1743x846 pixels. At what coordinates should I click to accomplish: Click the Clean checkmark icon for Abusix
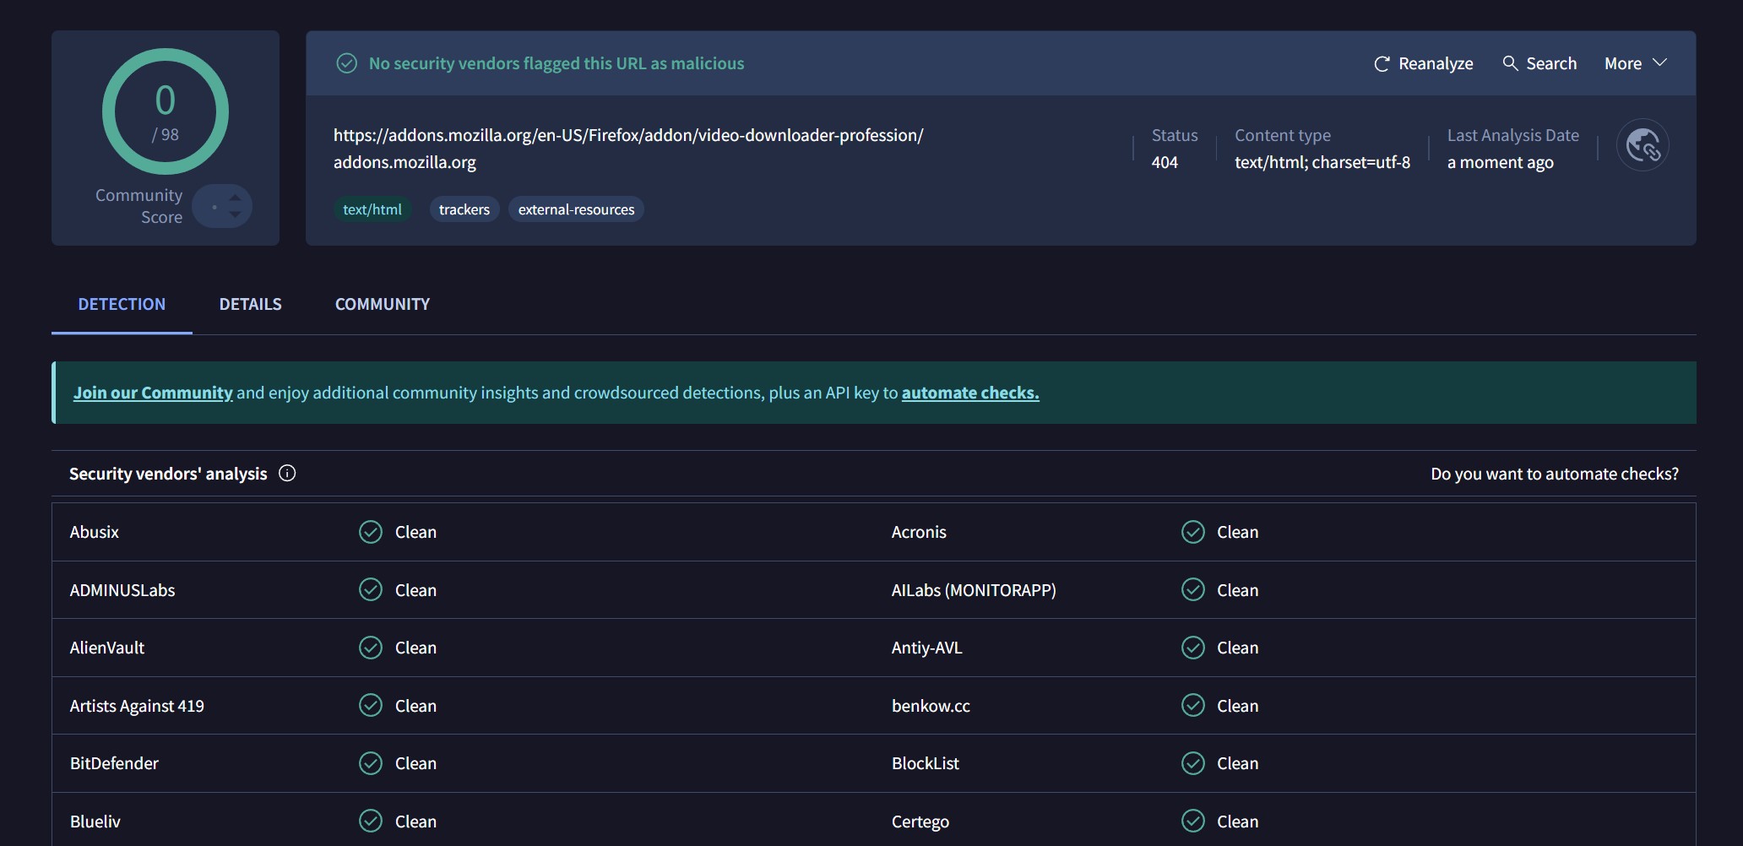(x=371, y=532)
